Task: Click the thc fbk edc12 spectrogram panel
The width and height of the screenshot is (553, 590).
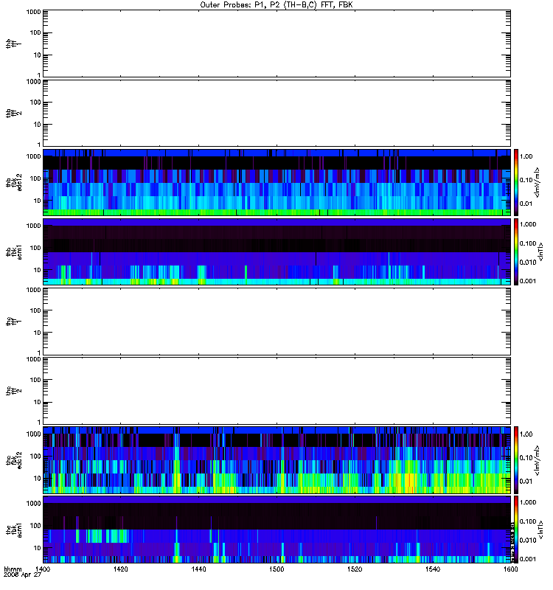Action: click(x=276, y=460)
